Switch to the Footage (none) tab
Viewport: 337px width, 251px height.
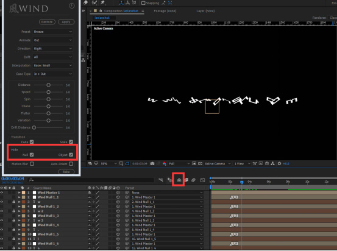click(x=165, y=11)
